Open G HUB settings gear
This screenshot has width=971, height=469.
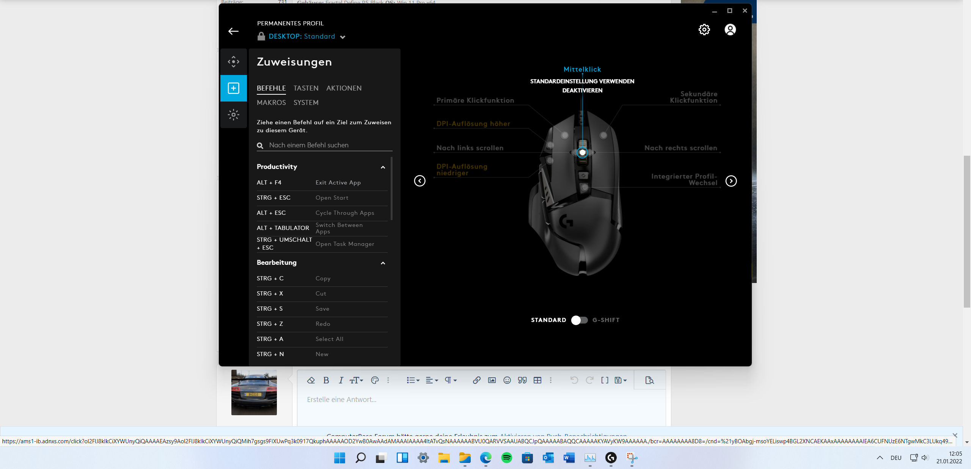tap(704, 30)
